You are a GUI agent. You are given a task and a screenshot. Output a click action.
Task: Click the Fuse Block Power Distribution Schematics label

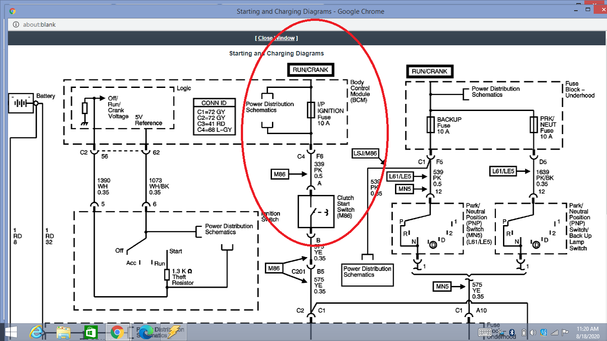pos(495,91)
